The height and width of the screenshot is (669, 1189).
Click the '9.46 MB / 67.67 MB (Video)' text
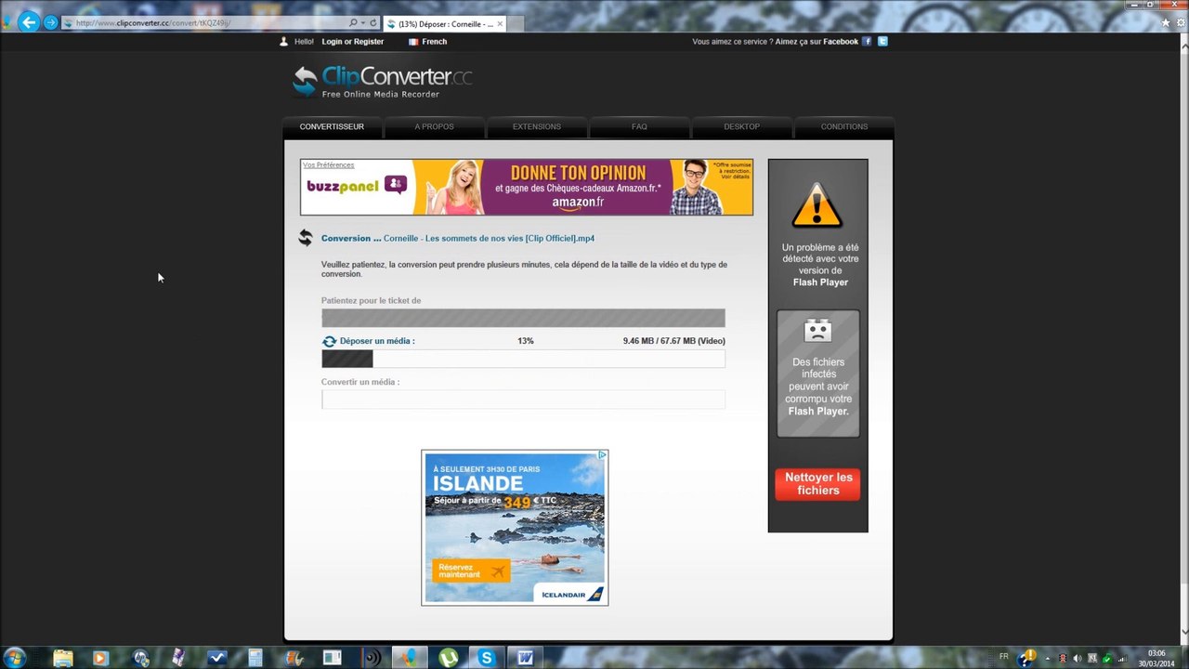pos(674,341)
